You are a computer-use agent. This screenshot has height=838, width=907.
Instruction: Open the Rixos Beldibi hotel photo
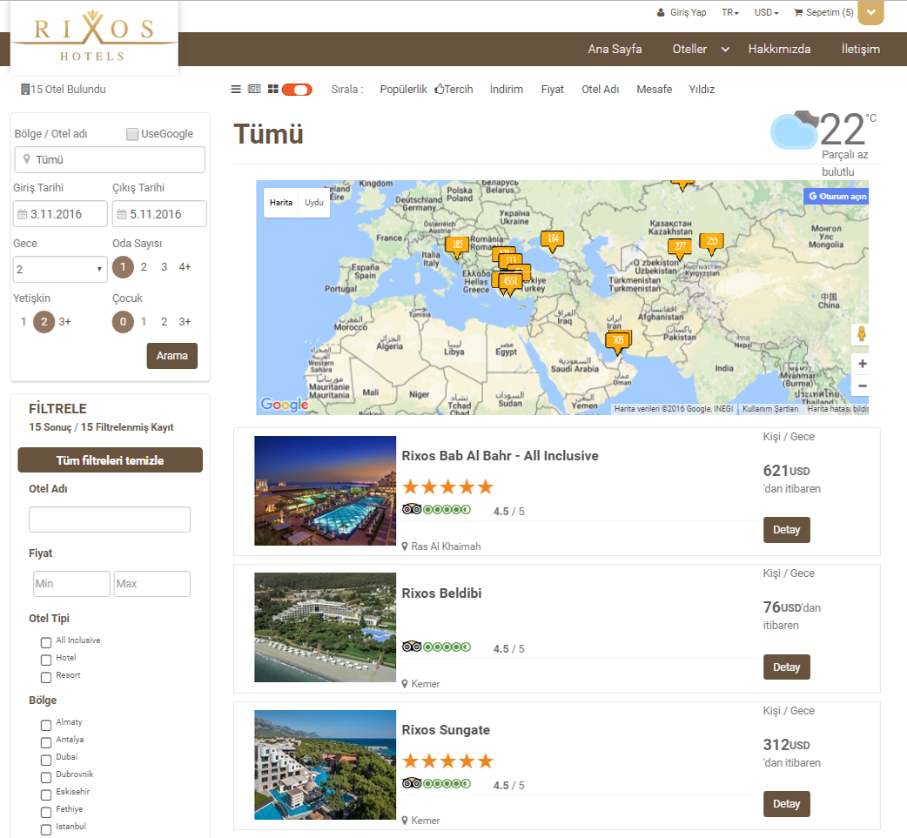point(325,627)
